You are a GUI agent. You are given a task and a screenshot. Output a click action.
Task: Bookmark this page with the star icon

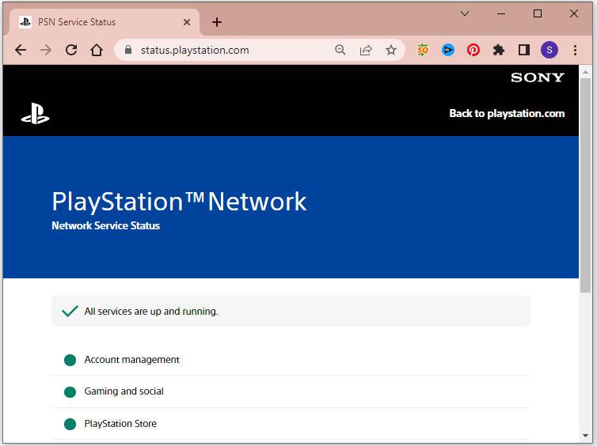coord(391,50)
